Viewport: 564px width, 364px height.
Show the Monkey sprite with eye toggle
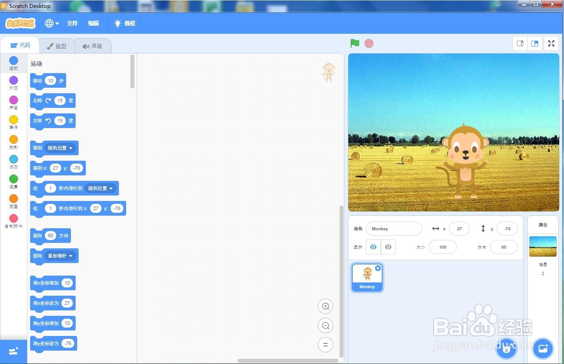[x=373, y=247]
